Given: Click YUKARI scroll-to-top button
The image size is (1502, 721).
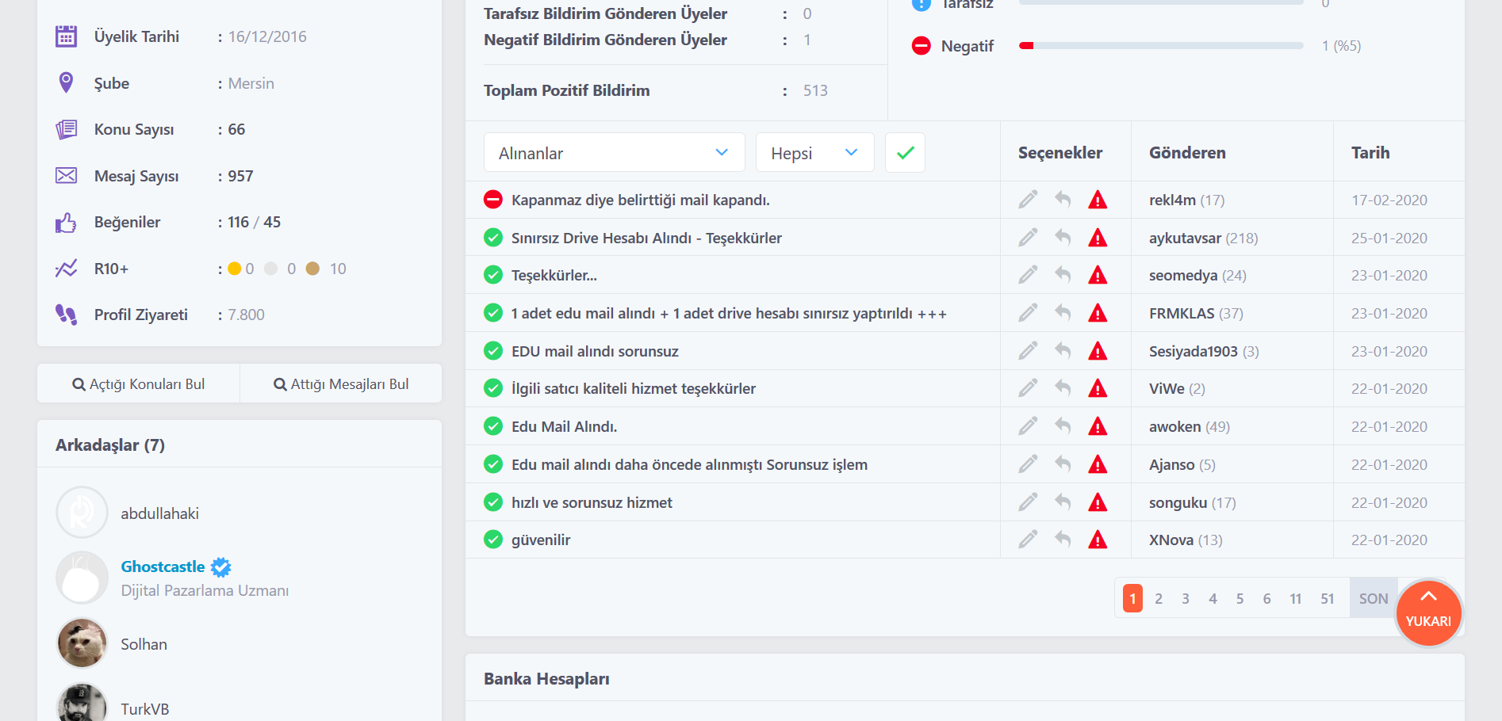Looking at the screenshot, I should (x=1428, y=612).
